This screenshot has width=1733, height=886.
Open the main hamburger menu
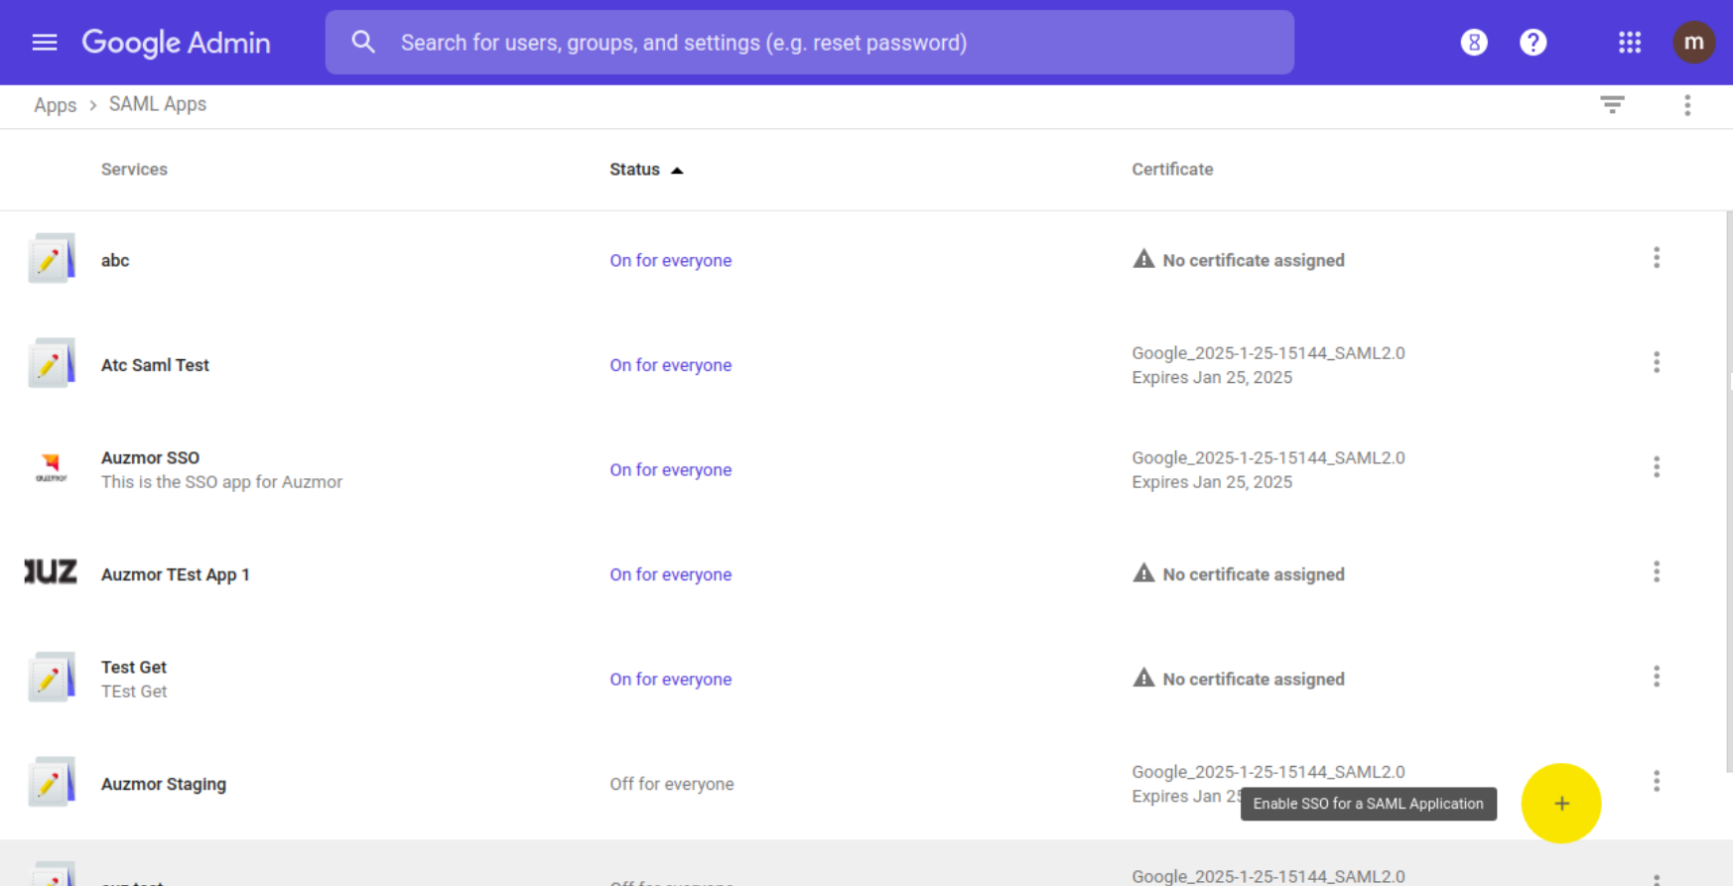click(x=45, y=43)
